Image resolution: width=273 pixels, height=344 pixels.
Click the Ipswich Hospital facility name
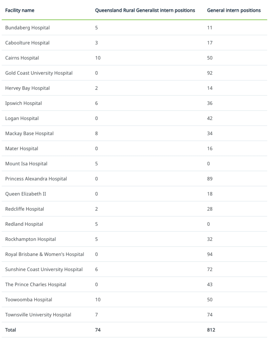point(24,103)
